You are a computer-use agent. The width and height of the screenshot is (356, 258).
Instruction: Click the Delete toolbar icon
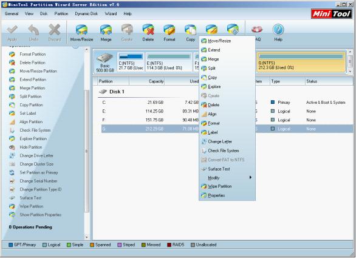148,33
